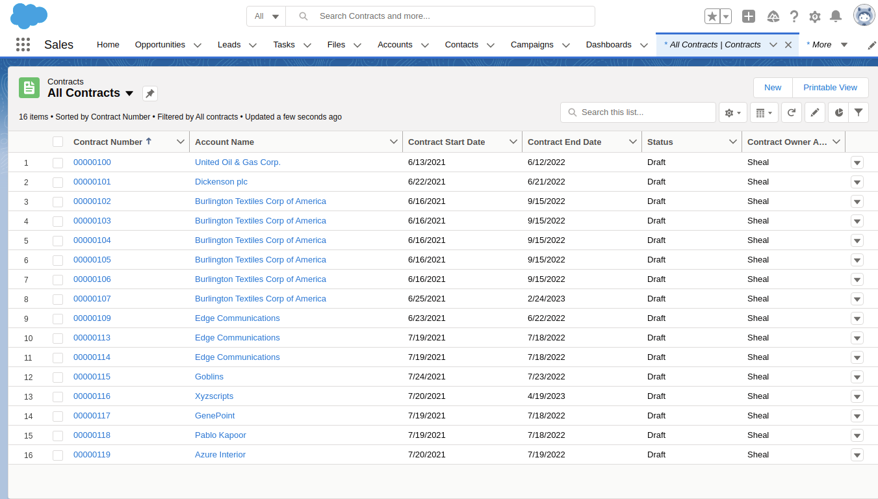Open contract number 00000102
The image size is (878, 499).
pyautogui.click(x=92, y=201)
